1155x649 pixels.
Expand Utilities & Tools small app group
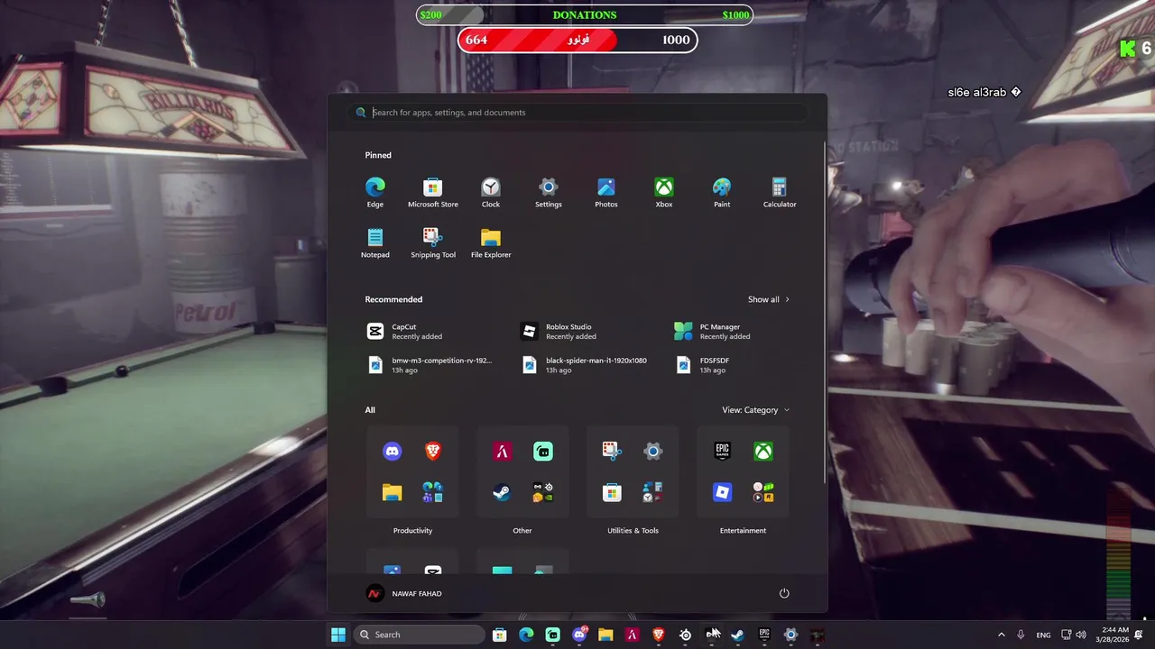[x=653, y=492]
